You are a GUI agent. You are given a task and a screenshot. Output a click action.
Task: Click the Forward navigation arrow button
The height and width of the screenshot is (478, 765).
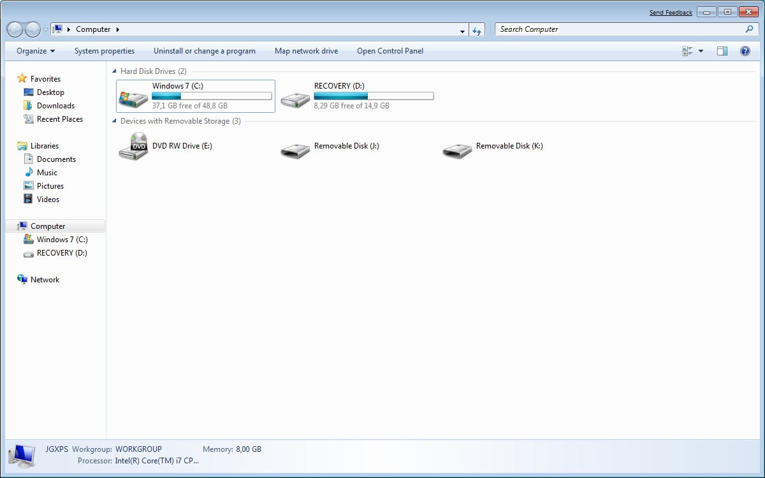point(33,29)
